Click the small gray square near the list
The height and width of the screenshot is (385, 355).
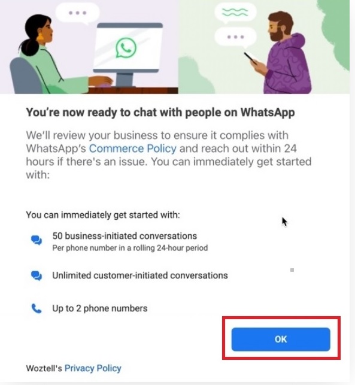tap(292, 270)
